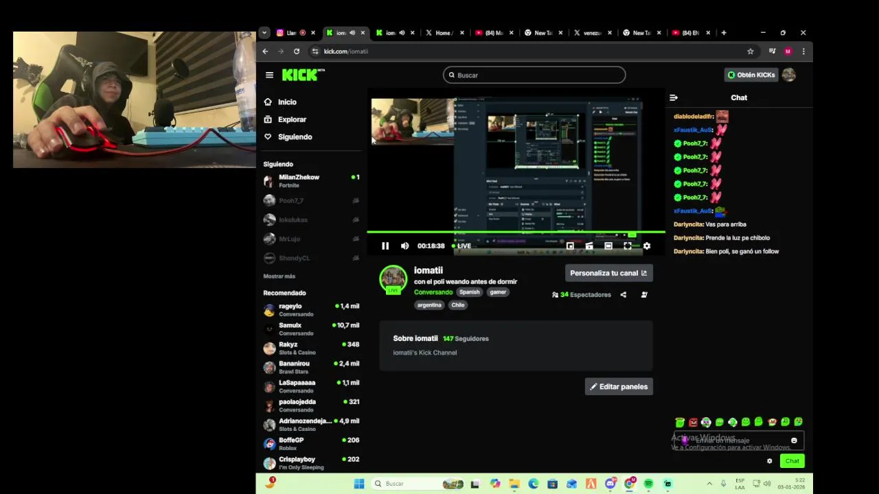
Task: Open chat settings gear icon
Action: (769, 461)
